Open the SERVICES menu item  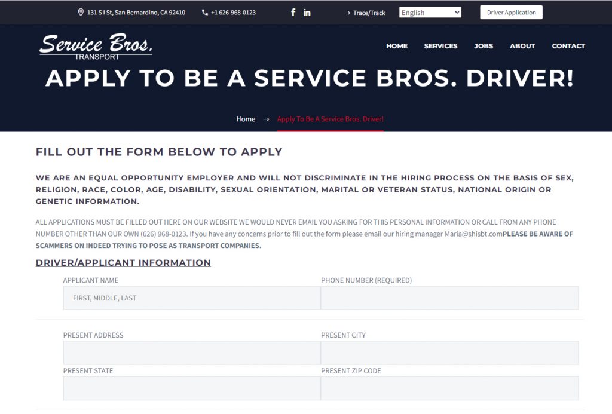coord(440,46)
